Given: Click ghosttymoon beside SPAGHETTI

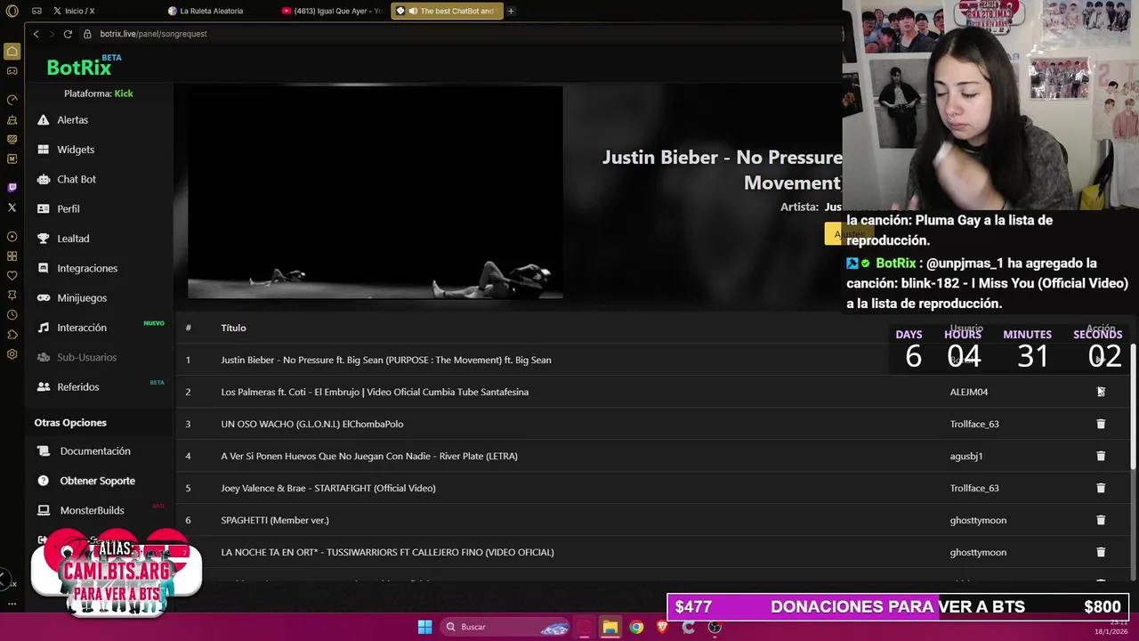Looking at the screenshot, I should pyautogui.click(x=978, y=520).
